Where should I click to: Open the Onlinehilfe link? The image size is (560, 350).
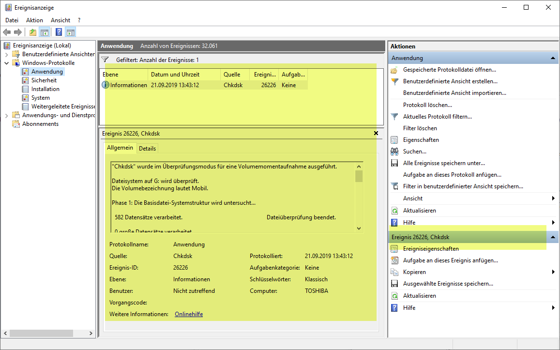[x=188, y=314]
